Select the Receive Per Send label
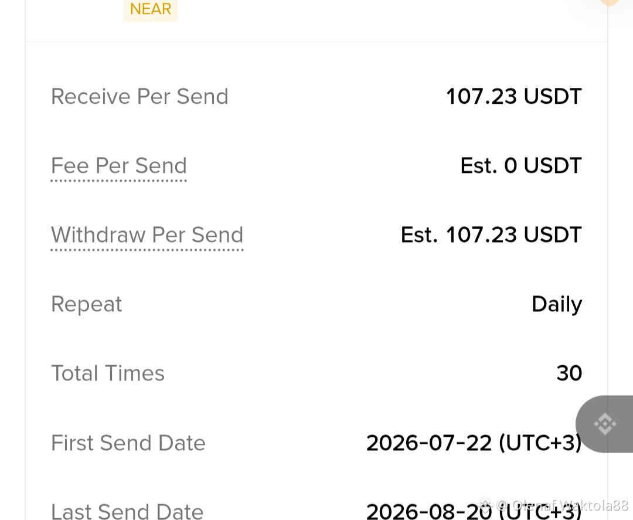This screenshot has height=520, width=633. tap(139, 97)
